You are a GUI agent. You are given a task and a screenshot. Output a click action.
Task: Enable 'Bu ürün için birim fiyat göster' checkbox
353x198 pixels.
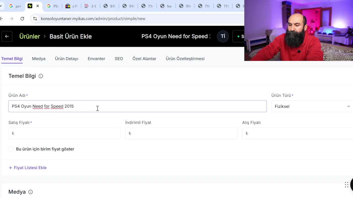pyautogui.click(x=11, y=149)
